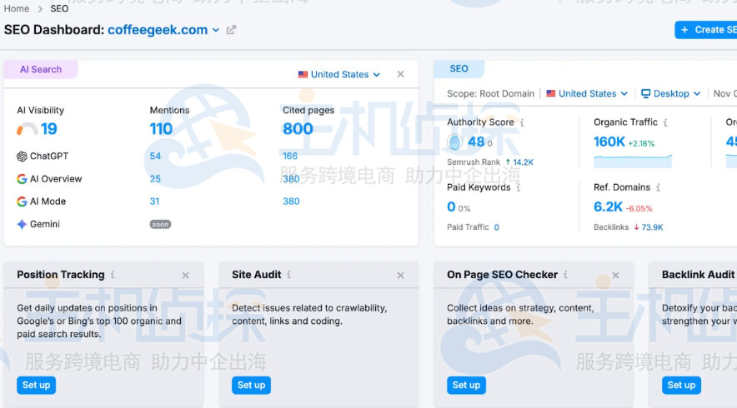Screen dimensions: 737x408
Task: Change device type Desktop dropdown
Action: pyautogui.click(x=671, y=93)
